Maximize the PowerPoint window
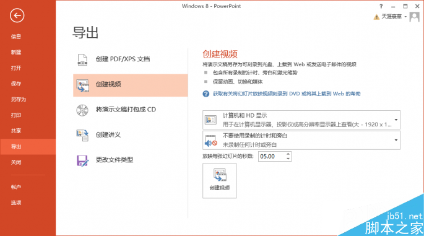 tap(405, 6)
